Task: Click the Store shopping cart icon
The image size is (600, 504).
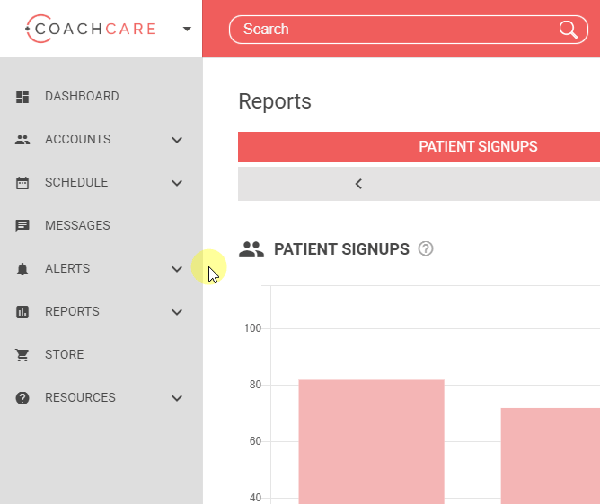Action: [x=23, y=355]
